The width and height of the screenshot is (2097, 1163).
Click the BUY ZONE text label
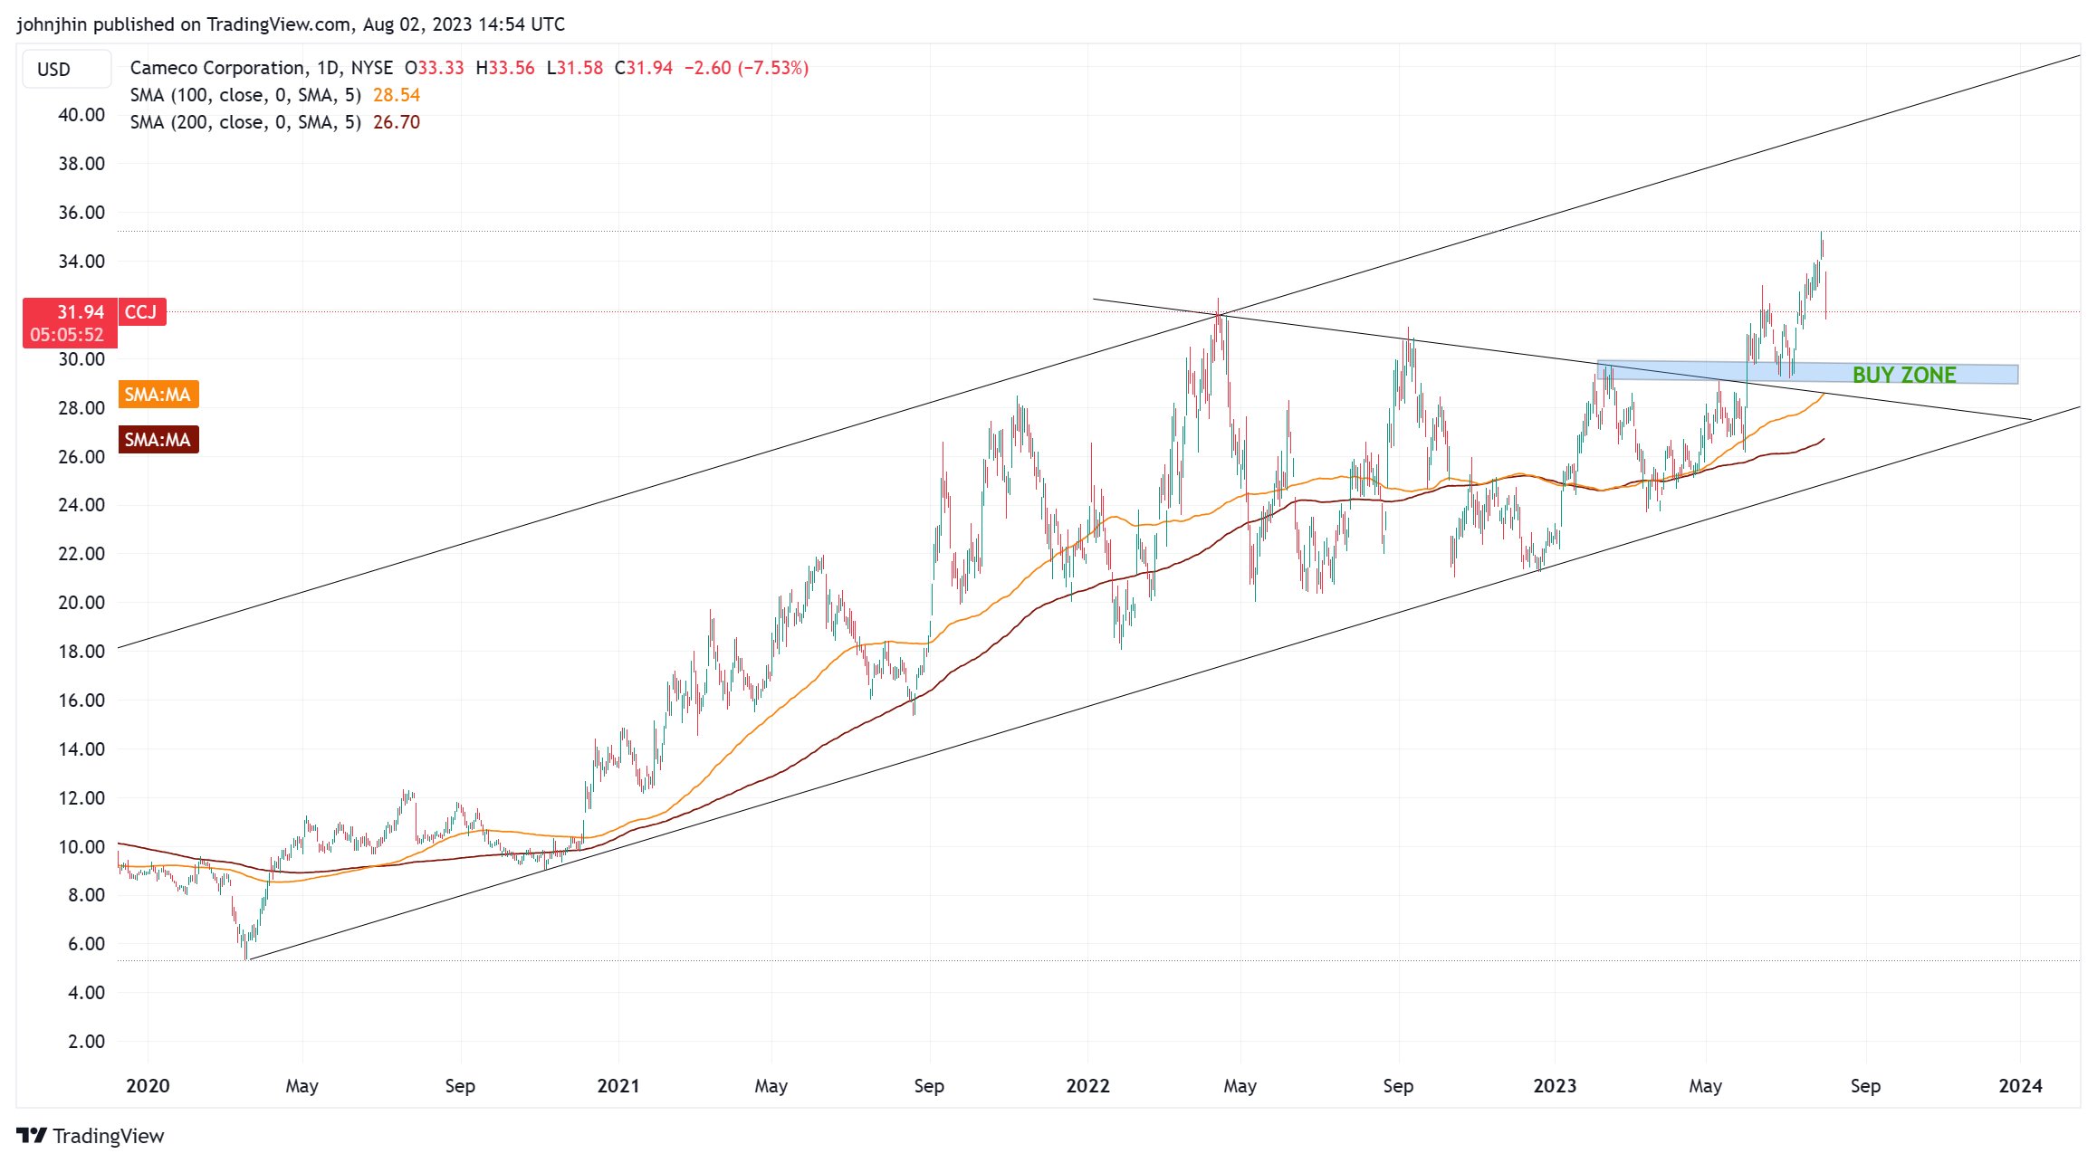(x=1903, y=375)
